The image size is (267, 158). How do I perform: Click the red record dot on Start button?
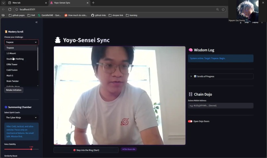[x=75, y=150]
